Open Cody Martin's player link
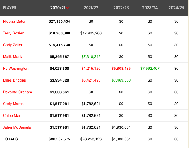189x148 pixels. (13, 104)
